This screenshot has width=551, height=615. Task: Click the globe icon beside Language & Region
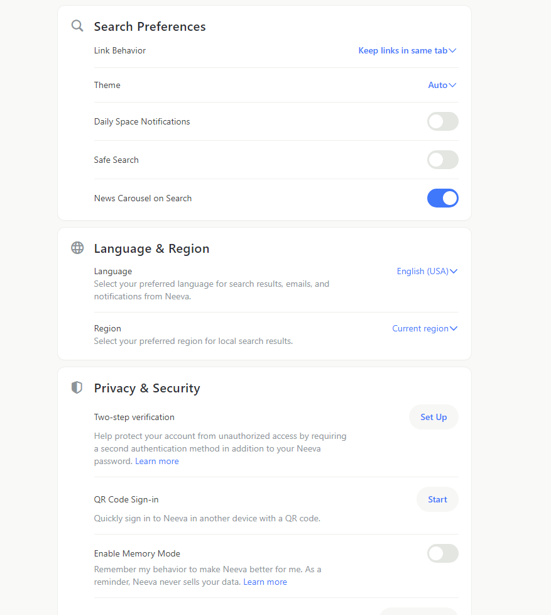[x=77, y=248]
